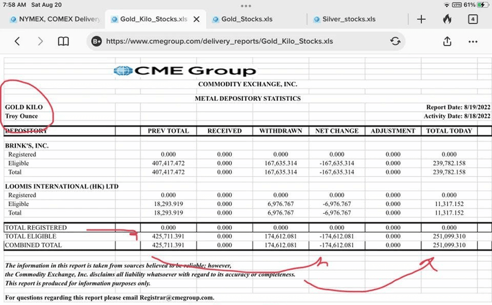Switch to the Silver_stocks.xls tab

(x=348, y=19)
